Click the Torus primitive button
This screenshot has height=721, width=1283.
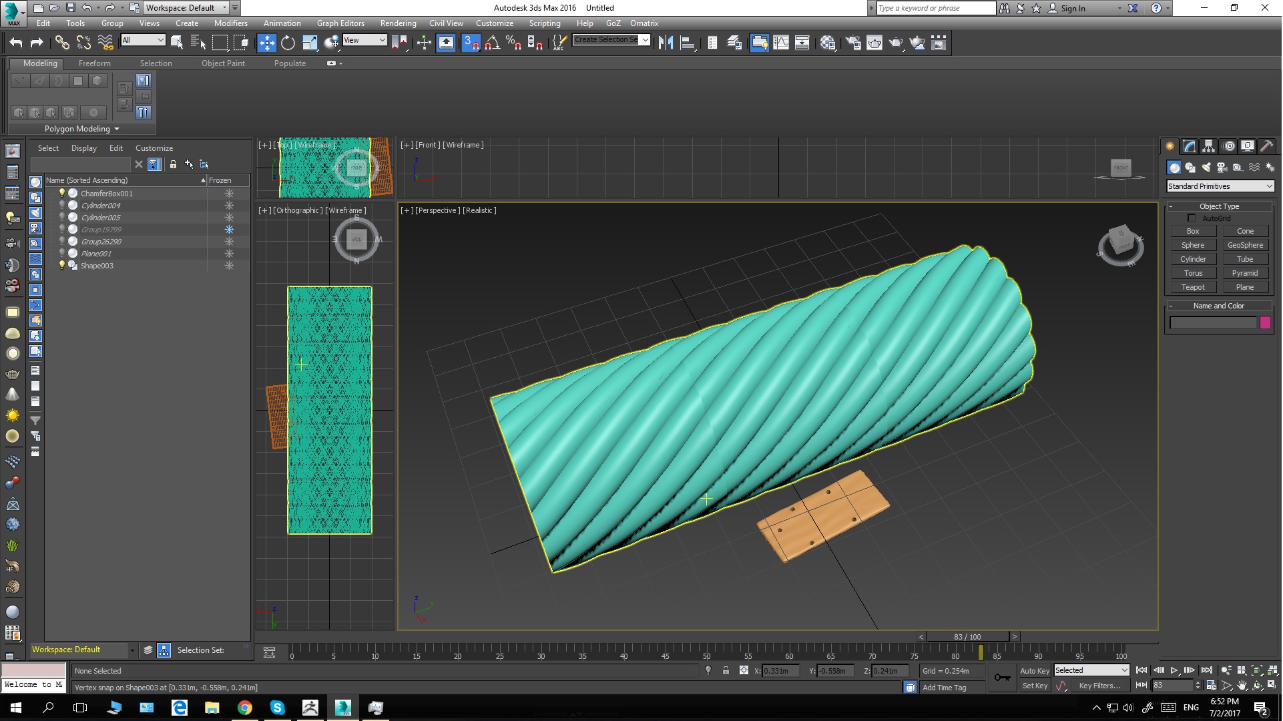coord(1193,273)
